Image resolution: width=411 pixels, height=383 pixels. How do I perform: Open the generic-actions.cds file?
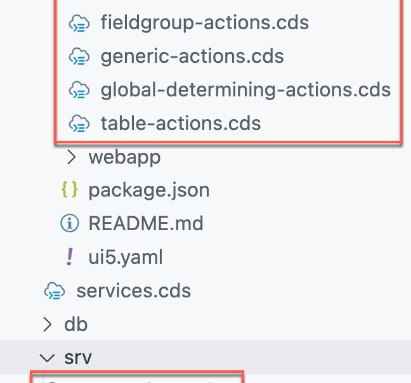click(x=192, y=56)
